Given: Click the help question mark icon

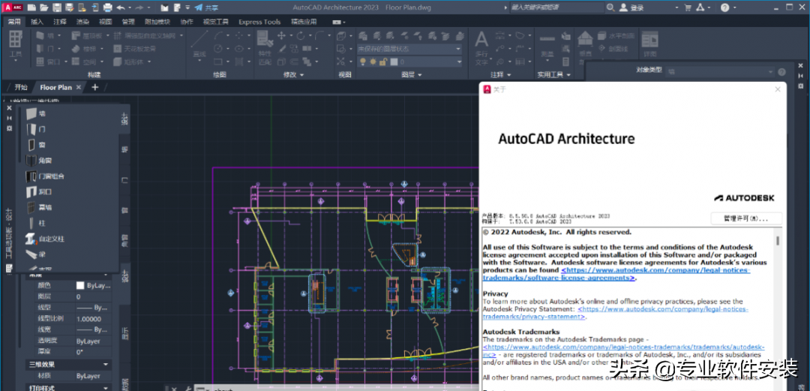Looking at the screenshot, I should coord(724,8).
